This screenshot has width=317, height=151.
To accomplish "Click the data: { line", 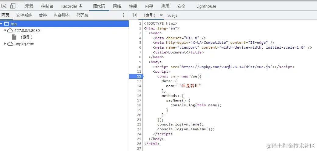I will coord(169,81).
